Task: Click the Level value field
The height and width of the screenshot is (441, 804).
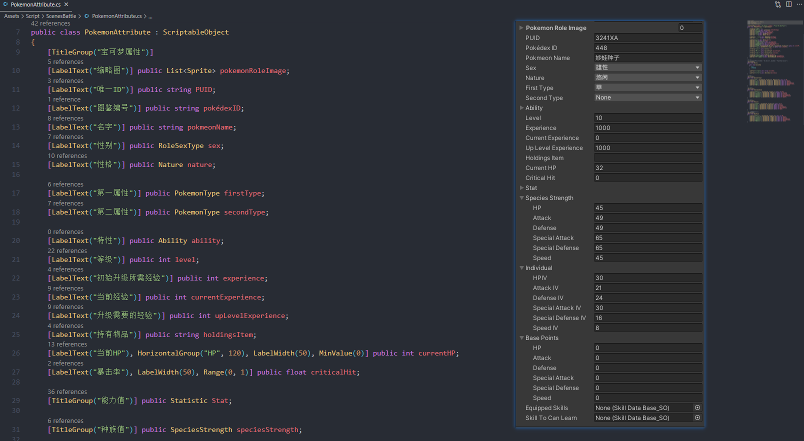Action: [647, 118]
